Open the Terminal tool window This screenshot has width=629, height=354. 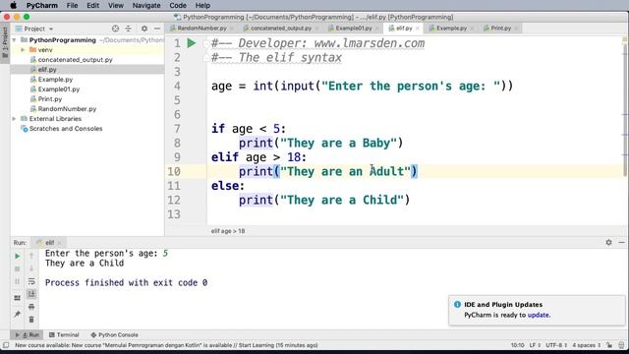tap(64, 334)
